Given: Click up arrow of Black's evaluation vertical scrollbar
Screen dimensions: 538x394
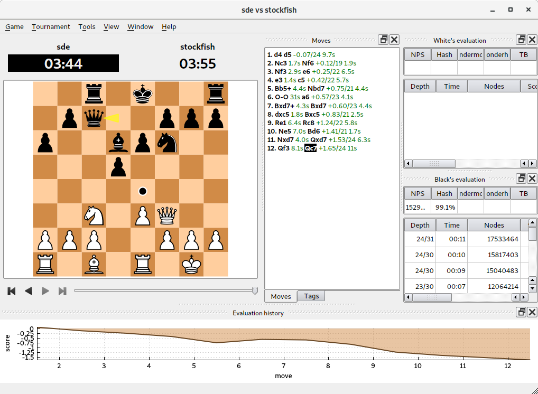Looking at the screenshot, I should click(x=532, y=223).
